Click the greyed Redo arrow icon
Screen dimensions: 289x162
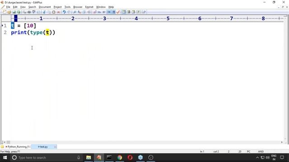point(69,12)
